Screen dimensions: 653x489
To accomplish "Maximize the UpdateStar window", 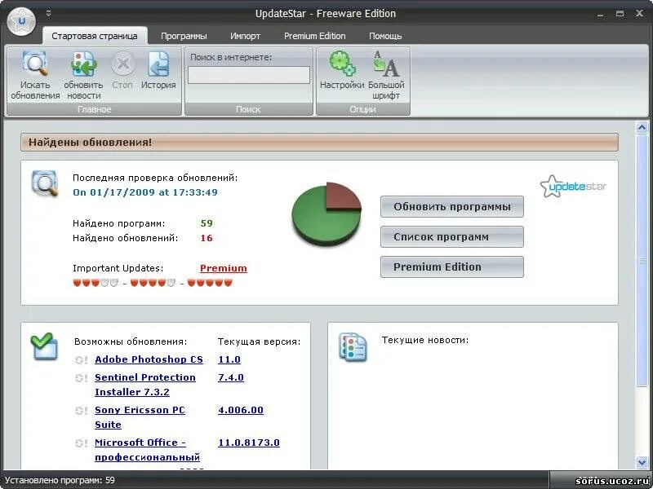I will (620, 14).
